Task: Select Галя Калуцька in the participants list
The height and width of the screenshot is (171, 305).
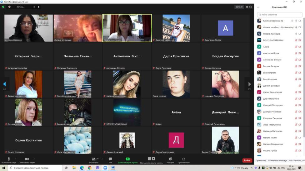Action: 279,79
